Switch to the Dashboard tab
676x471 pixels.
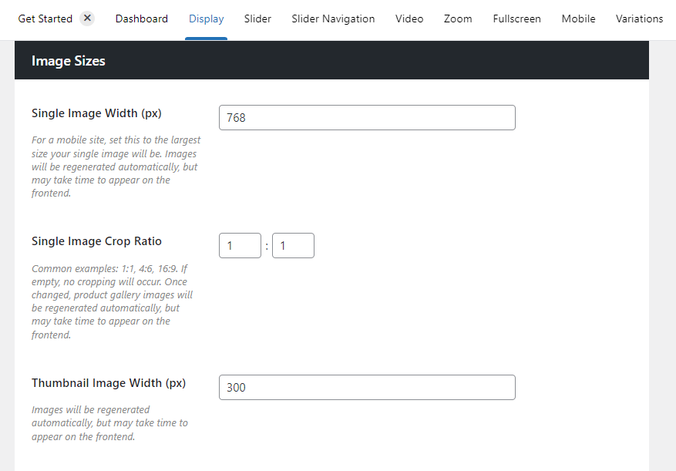pyautogui.click(x=141, y=19)
